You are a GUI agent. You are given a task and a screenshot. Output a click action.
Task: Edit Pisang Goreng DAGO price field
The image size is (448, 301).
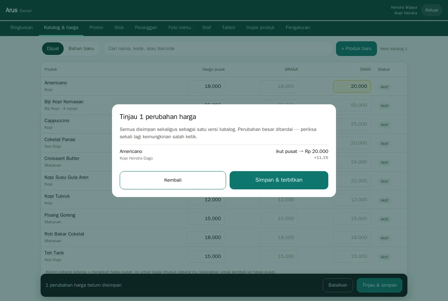(x=352, y=219)
